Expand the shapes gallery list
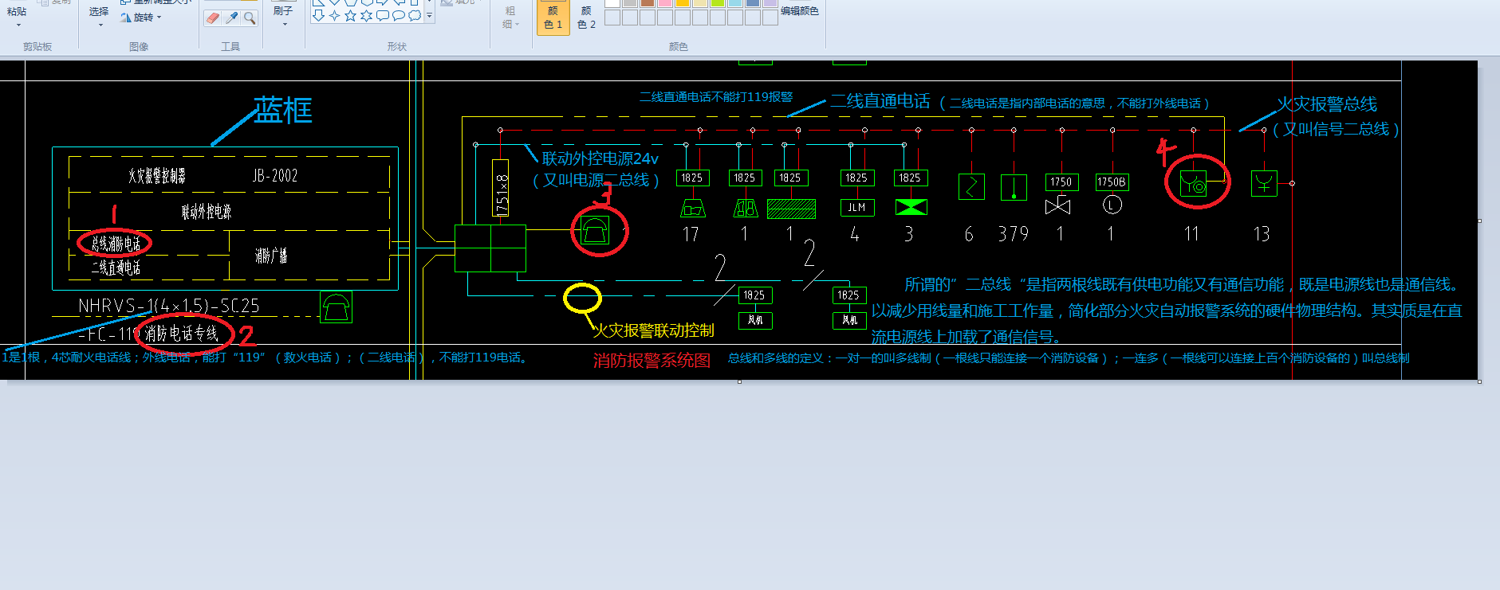The height and width of the screenshot is (590, 1500). (430, 15)
